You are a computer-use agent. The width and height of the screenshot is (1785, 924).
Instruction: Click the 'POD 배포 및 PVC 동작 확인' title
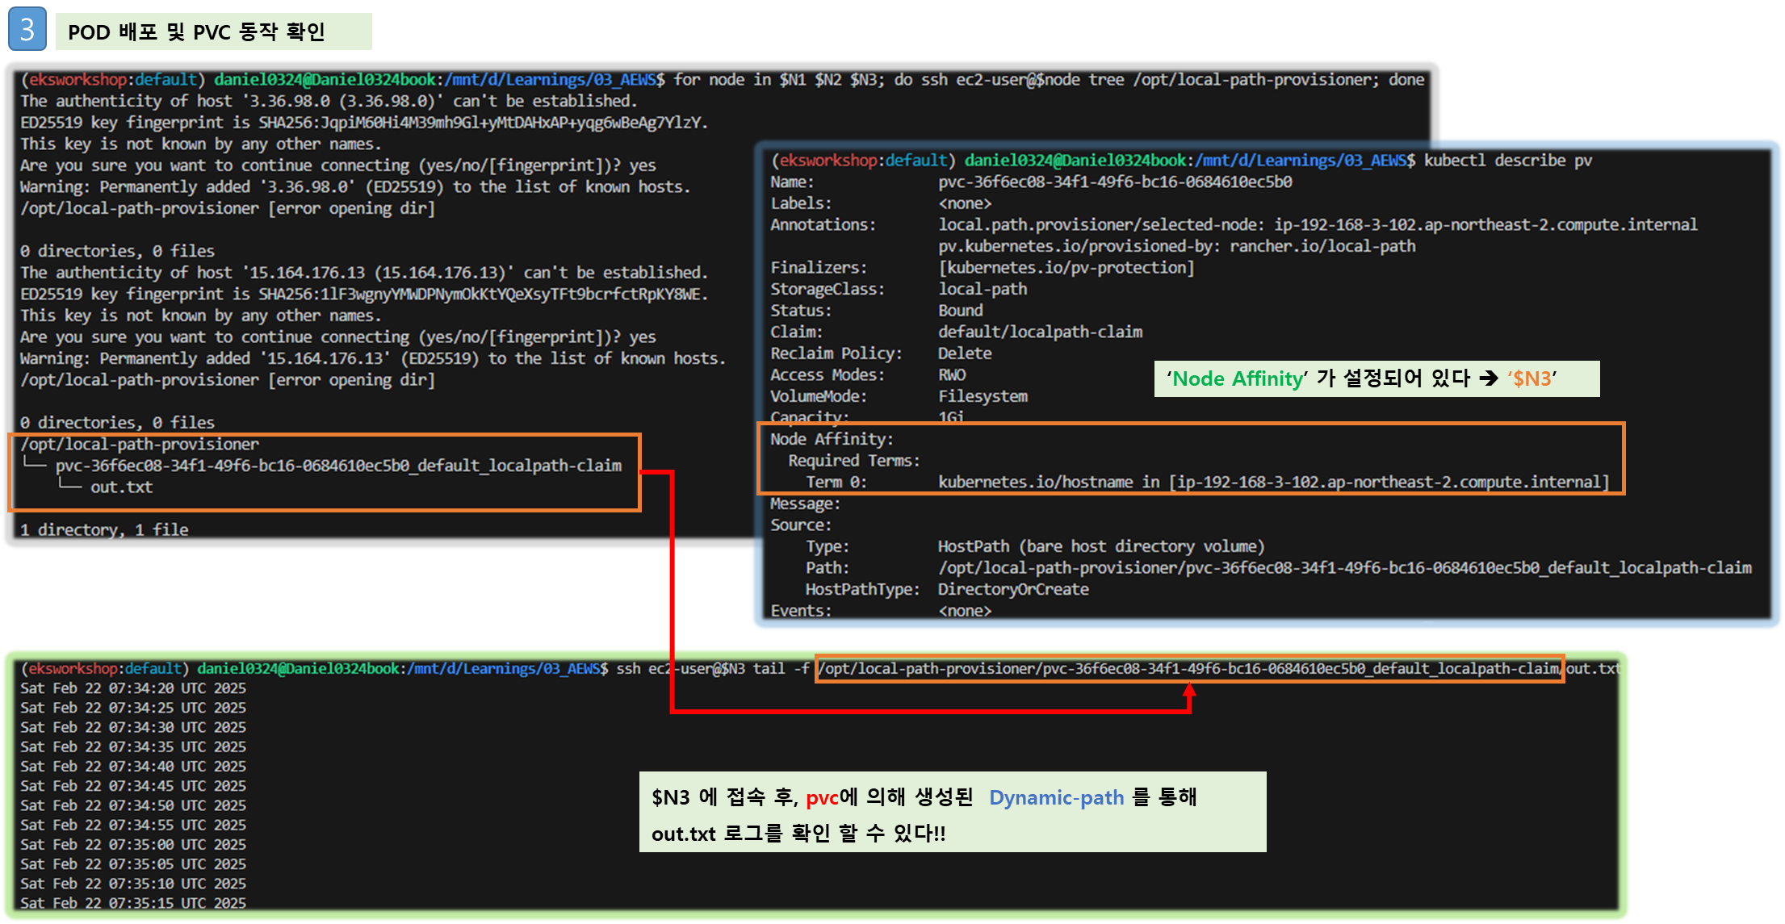tap(196, 32)
